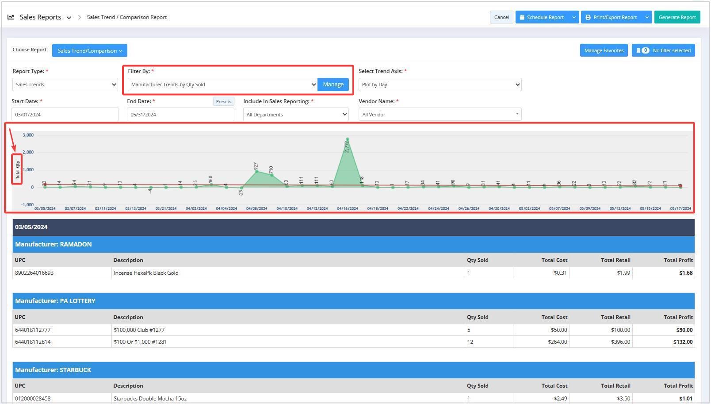Screen dimensions: 711x404
Task: Click the 927 data point on chart
Action: [x=256, y=171]
